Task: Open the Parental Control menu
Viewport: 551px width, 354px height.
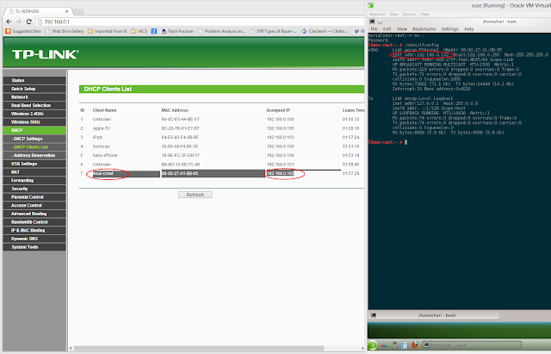Action: (34, 197)
